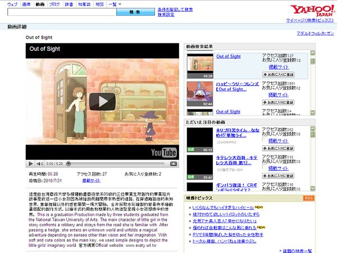Open fifth 映像トピックス topic link
This screenshot has width=337, height=253.
click(228, 234)
